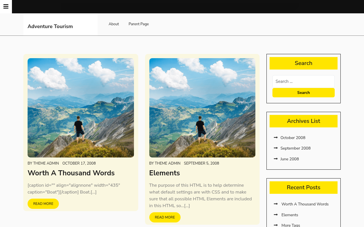Open the June 2008 archive
Viewport: 364px width, 227px height.
point(289,159)
